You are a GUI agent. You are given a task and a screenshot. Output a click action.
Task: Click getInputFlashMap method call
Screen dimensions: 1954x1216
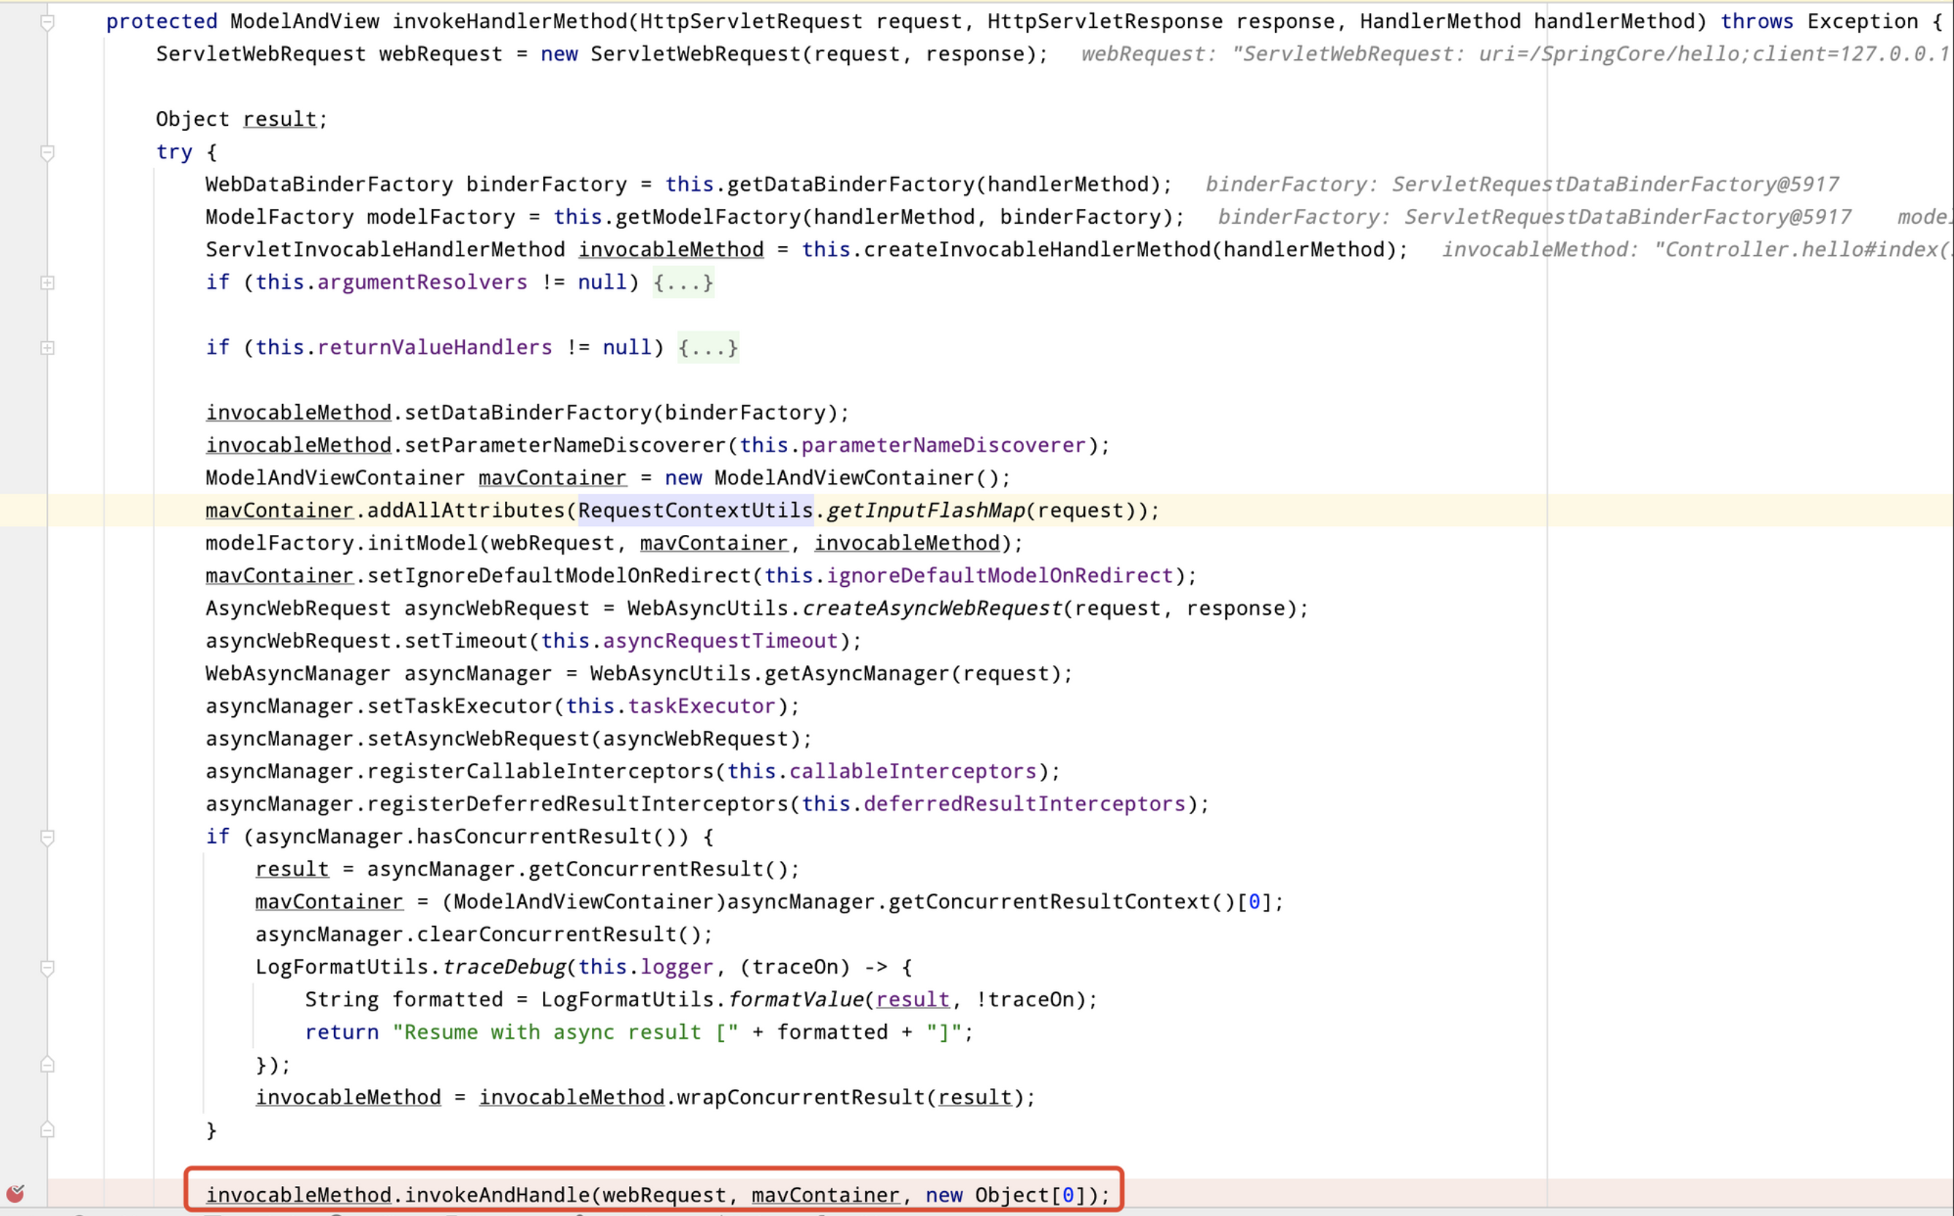point(926,511)
